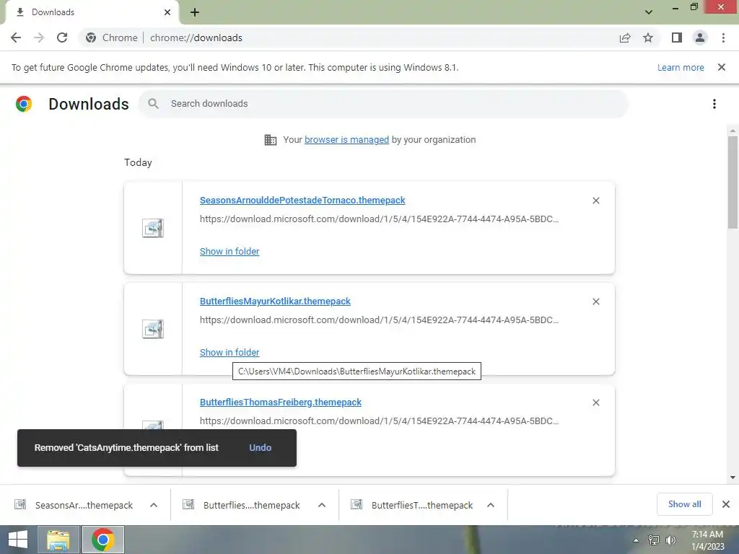Open Windows Start button
Viewport: 739px width, 554px height.
tap(18, 540)
